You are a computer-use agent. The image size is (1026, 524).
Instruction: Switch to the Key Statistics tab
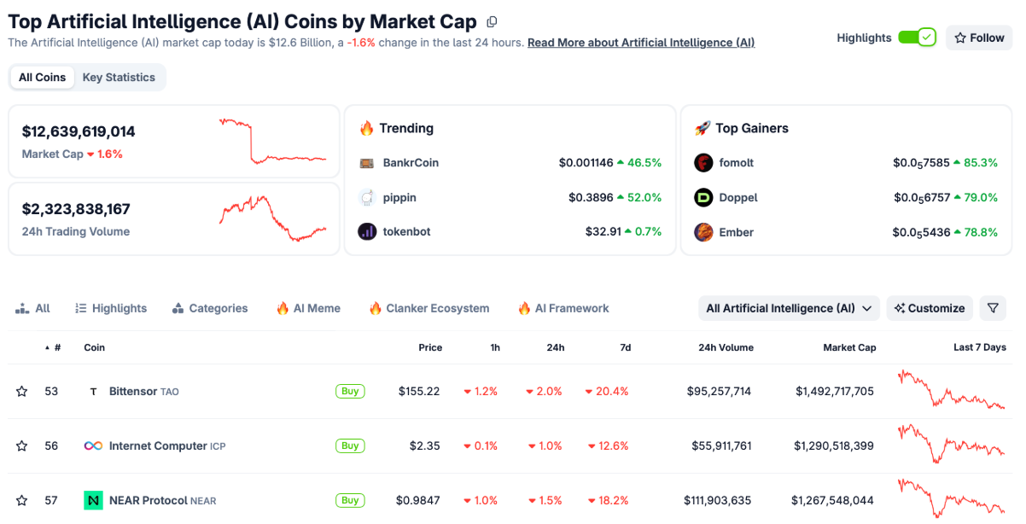point(119,77)
